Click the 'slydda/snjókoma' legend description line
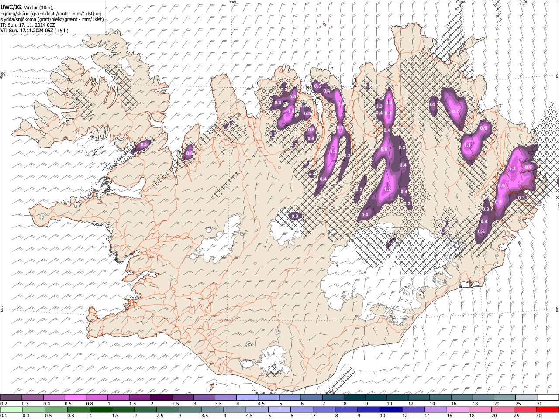Viewport: 559px width, 419px height. pos(52,19)
